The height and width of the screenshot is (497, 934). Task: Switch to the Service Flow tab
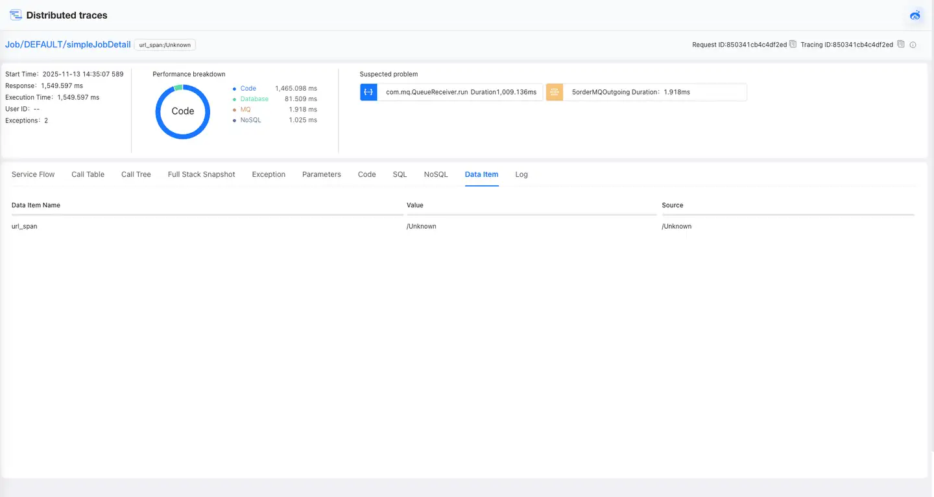coord(33,174)
